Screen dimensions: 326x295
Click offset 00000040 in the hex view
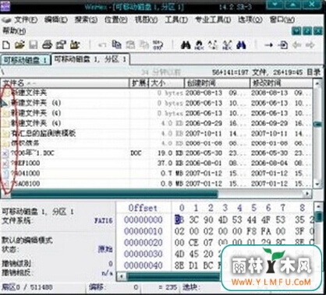tap(144, 265)
